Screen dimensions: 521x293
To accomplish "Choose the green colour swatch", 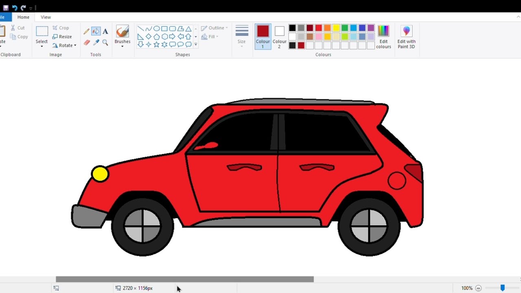I will click(x=345, y=28).
